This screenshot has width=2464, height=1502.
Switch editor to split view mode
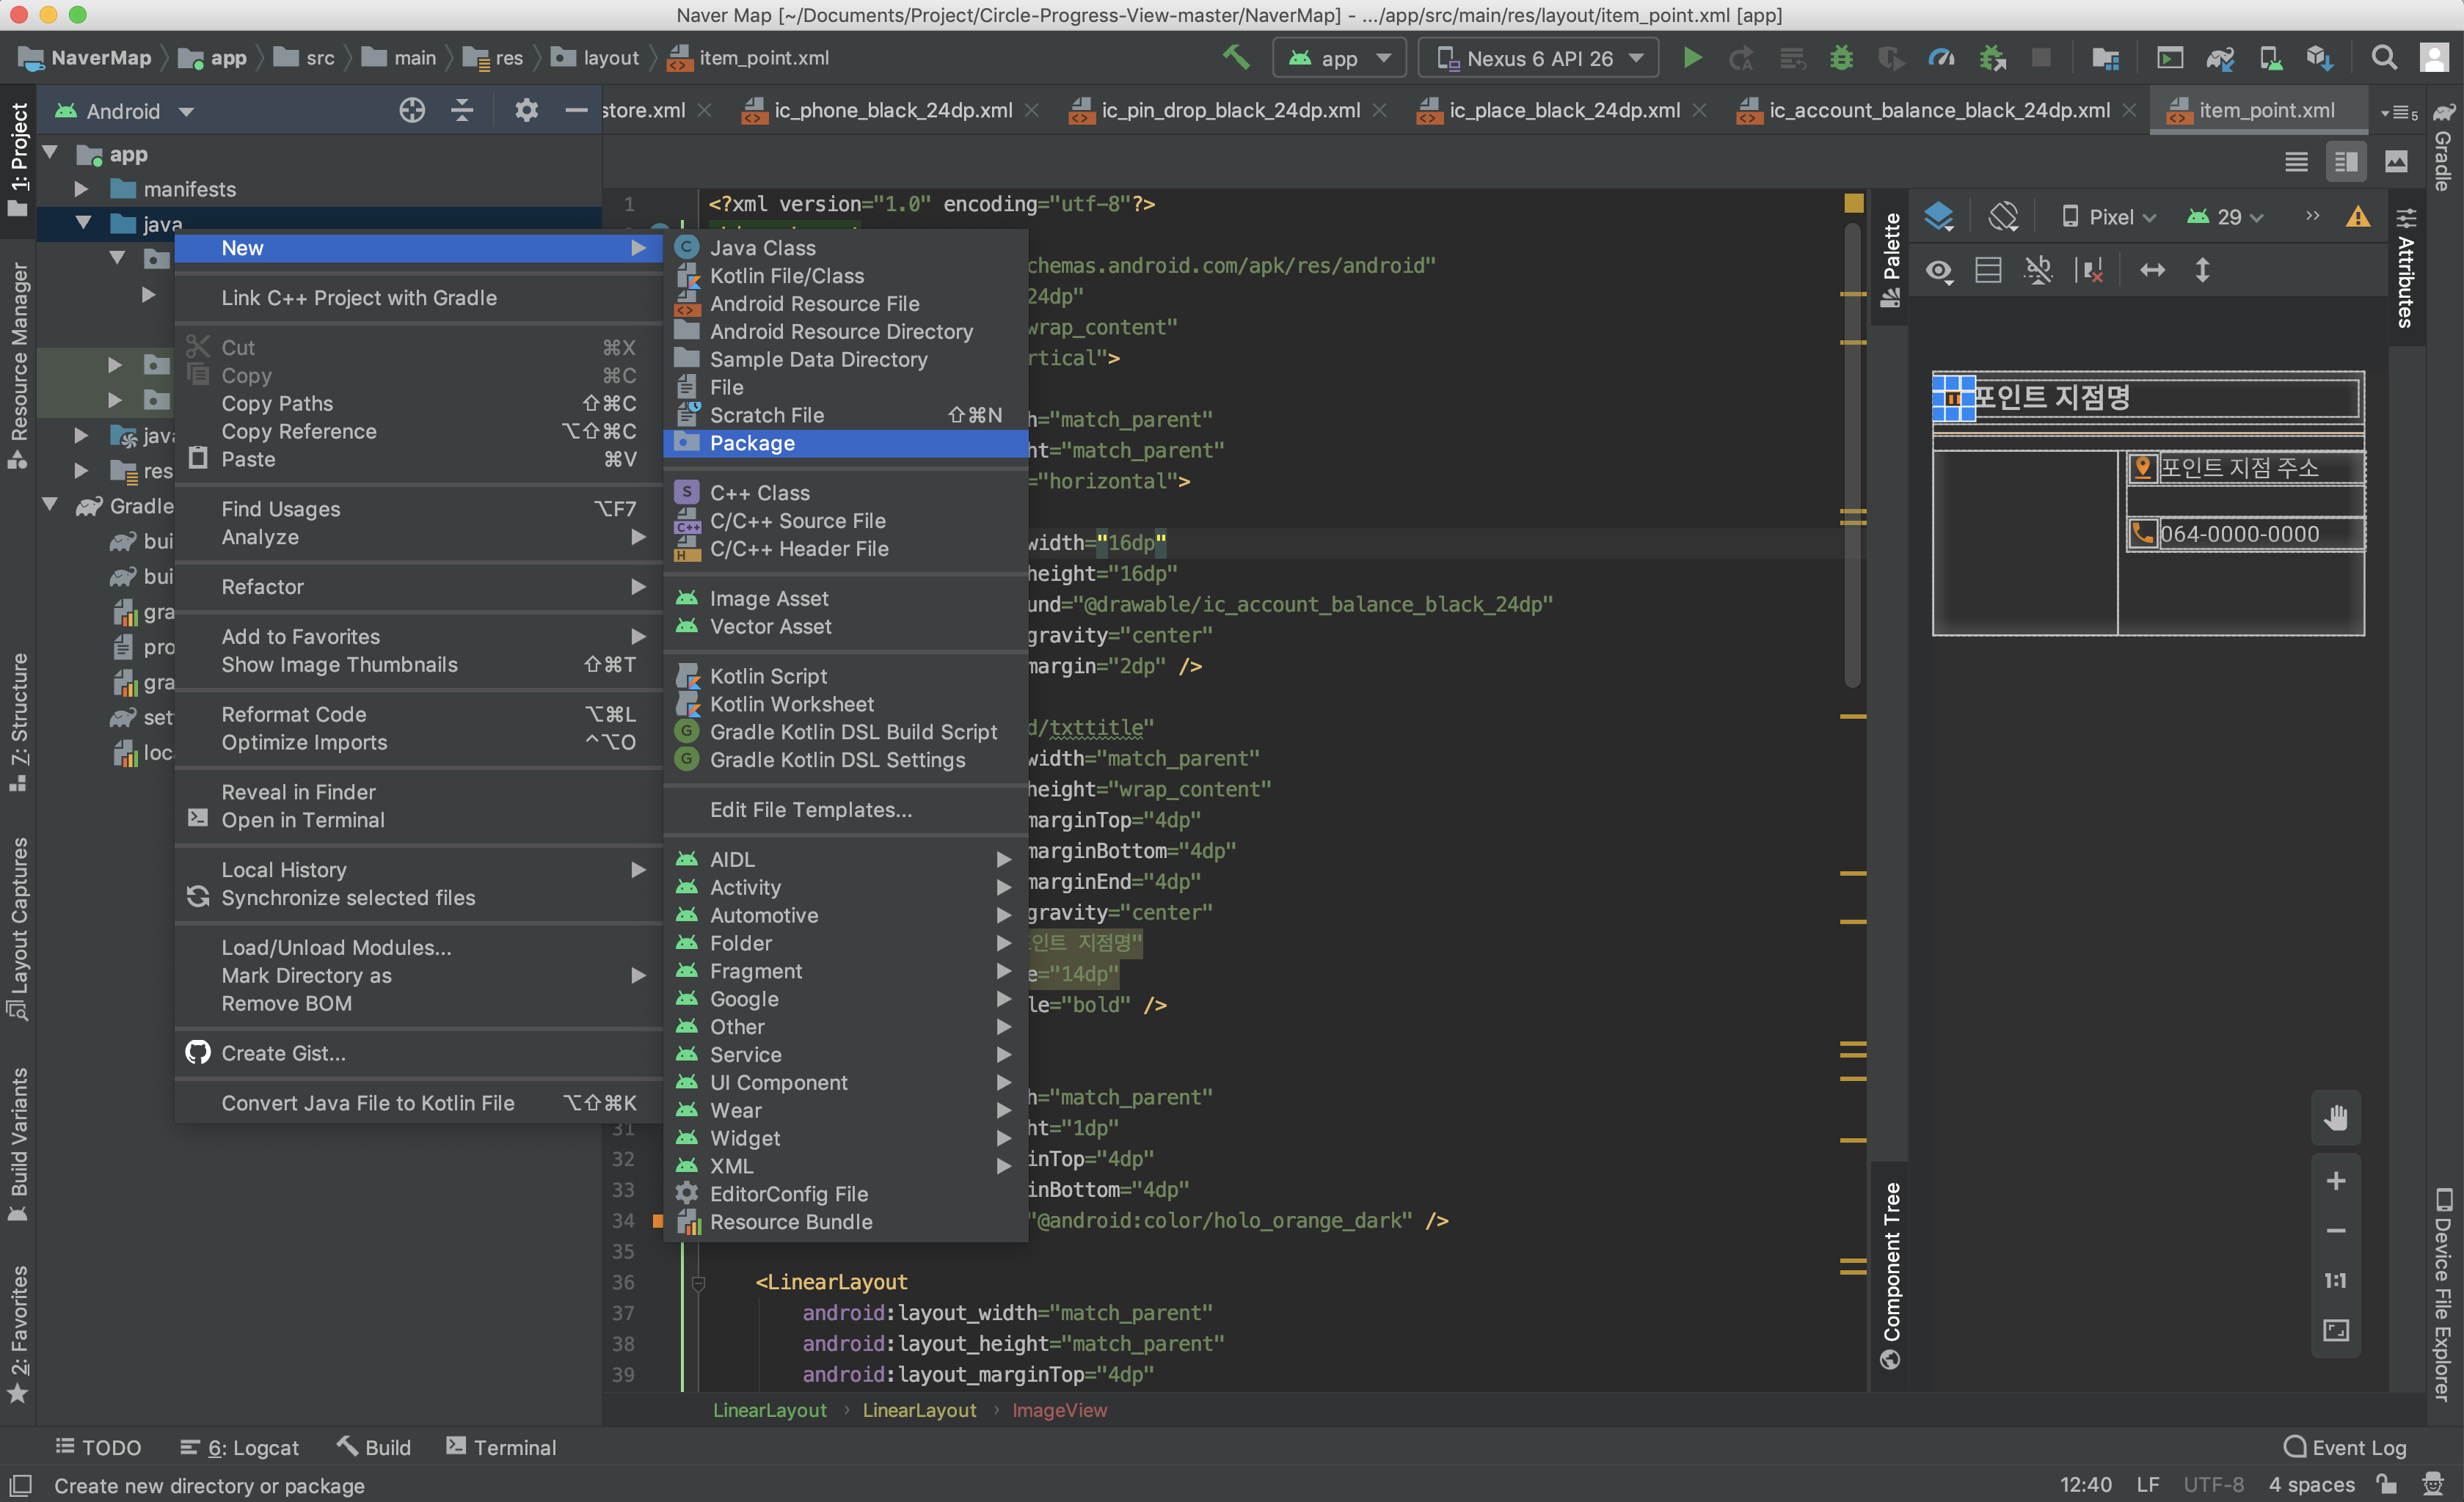2346,162
